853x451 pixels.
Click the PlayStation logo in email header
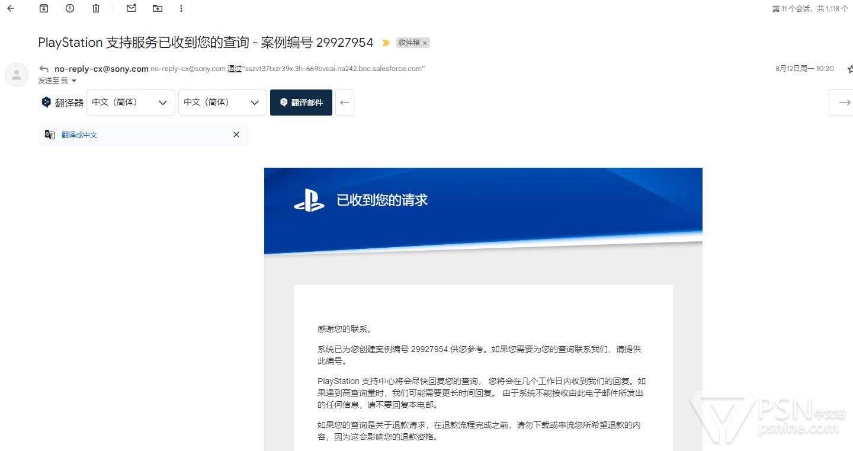tap(309, 200)
